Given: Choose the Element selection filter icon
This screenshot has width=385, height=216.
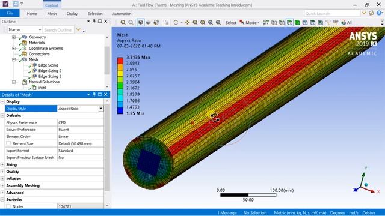Looking at the screenshot, I should click(321, 23).
